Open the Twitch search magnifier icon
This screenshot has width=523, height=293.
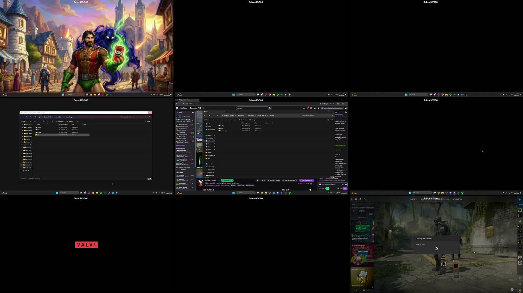(x=270, y=108)
